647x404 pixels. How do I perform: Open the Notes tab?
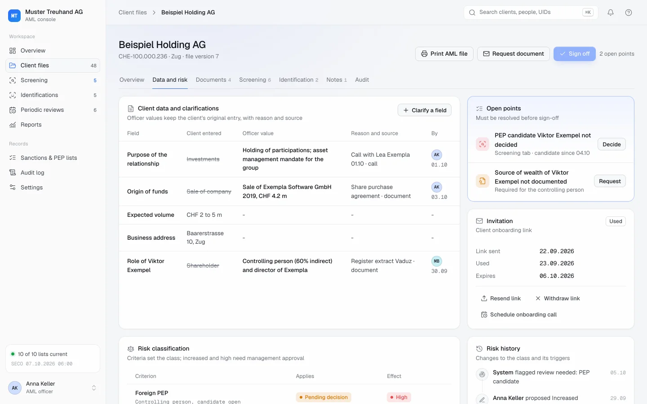tap(337, 80)
